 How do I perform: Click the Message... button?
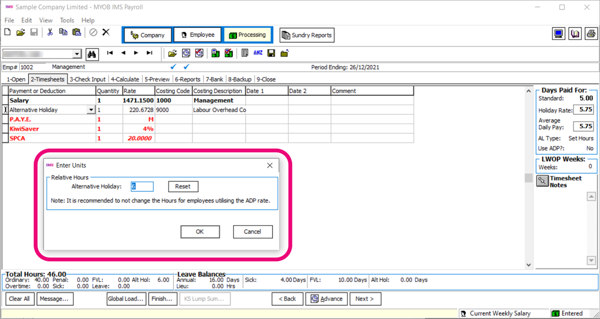click(x=54, y=299)
